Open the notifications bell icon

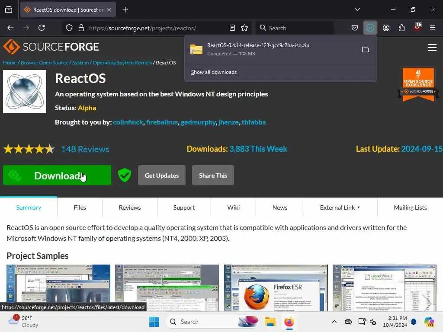[x=414, y=322]
